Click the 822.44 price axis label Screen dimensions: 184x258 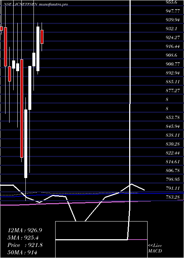pos(173,153)
